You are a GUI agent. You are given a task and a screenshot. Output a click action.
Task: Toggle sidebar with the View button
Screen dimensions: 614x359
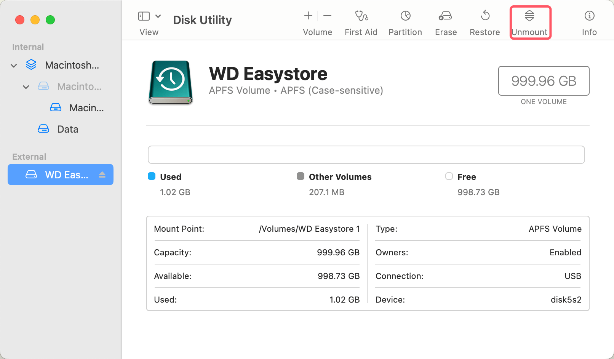(144, 16)
